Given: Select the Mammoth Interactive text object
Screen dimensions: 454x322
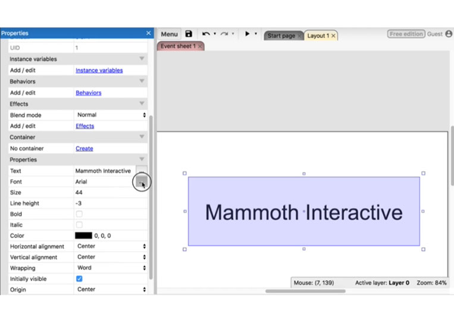Looking at the screenshot, I should (x=303, y=211).
